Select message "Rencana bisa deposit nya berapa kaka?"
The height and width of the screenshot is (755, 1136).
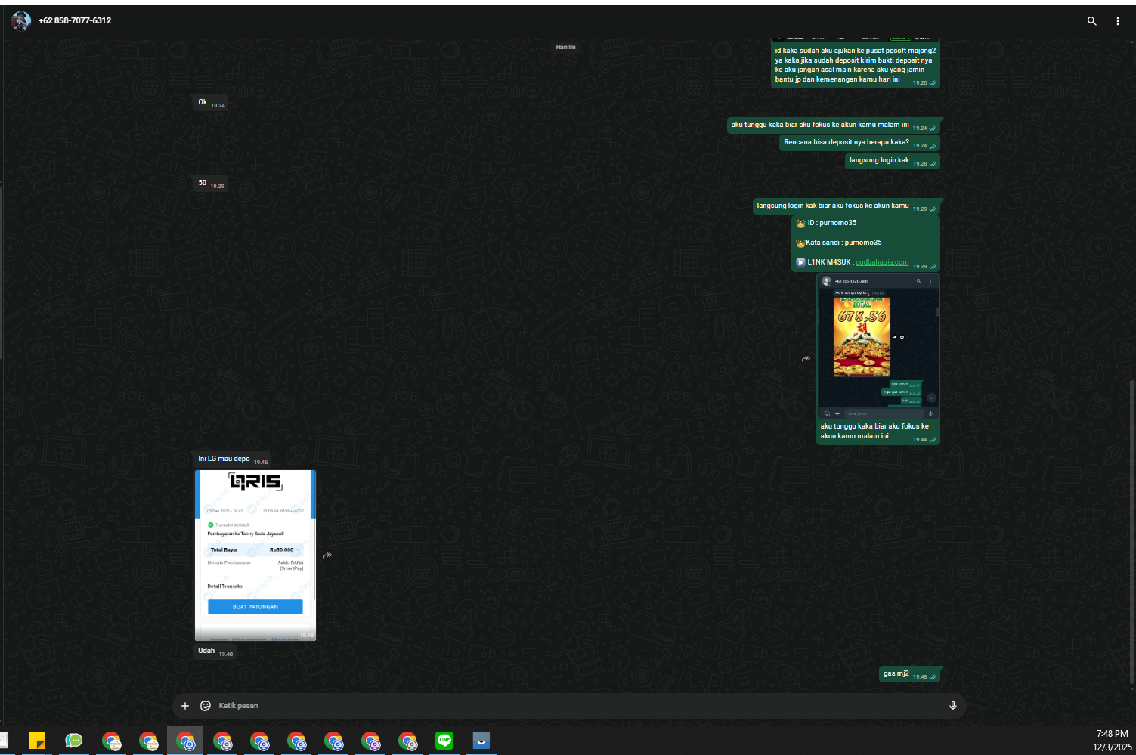(x=859, y=143)
